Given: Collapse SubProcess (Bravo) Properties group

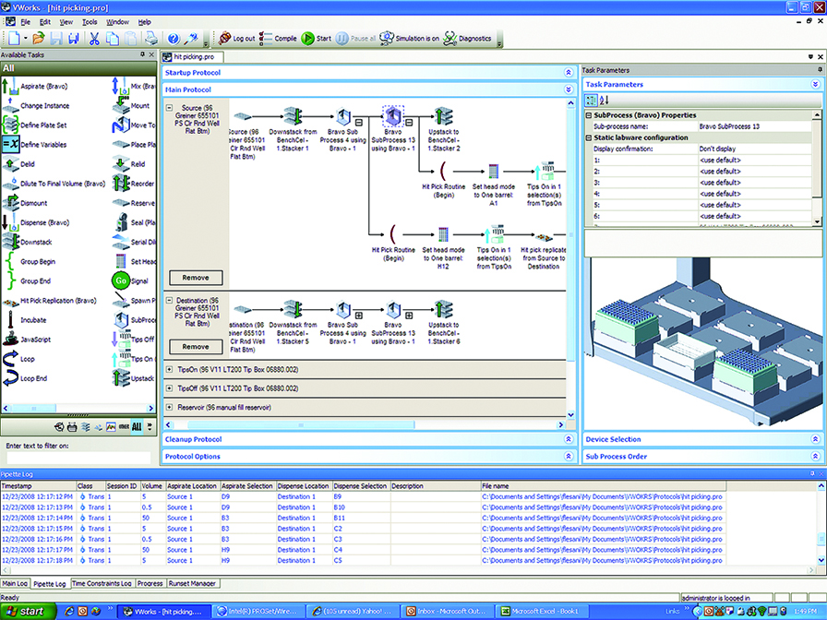Looking at the screenshot, I should pyautogui.click(x=589, y=115).
